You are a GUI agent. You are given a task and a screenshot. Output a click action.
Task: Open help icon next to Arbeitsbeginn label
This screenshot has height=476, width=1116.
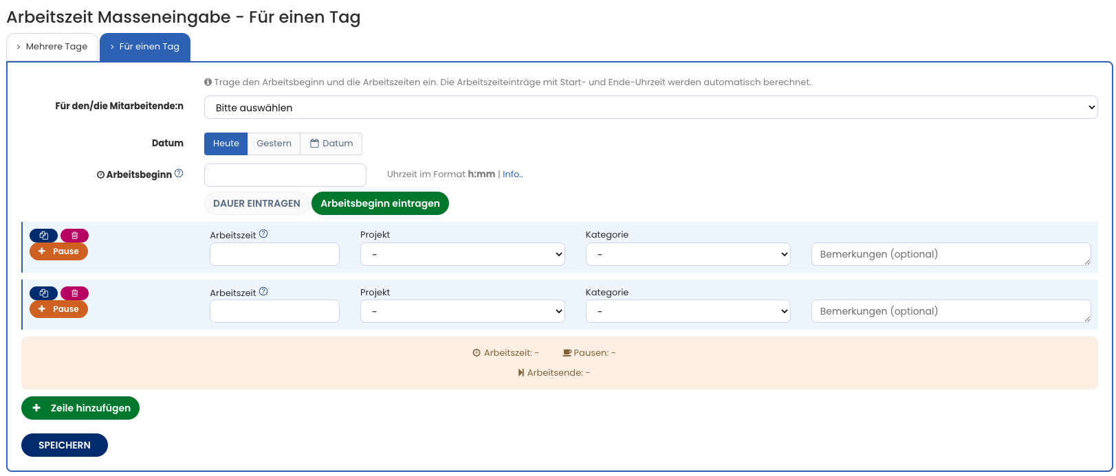(x=179, y=174)
